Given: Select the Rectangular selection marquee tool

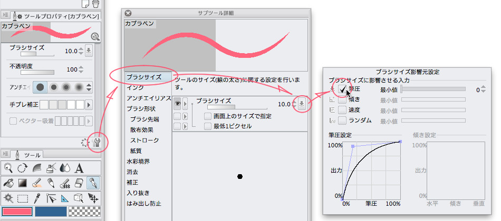Looking at the screenshot, I should (x=23, y=198).
